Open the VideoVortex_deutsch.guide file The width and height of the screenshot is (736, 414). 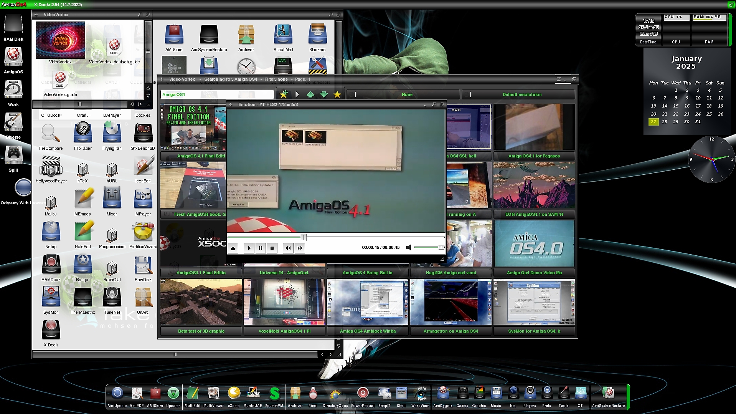coord(114,47)
